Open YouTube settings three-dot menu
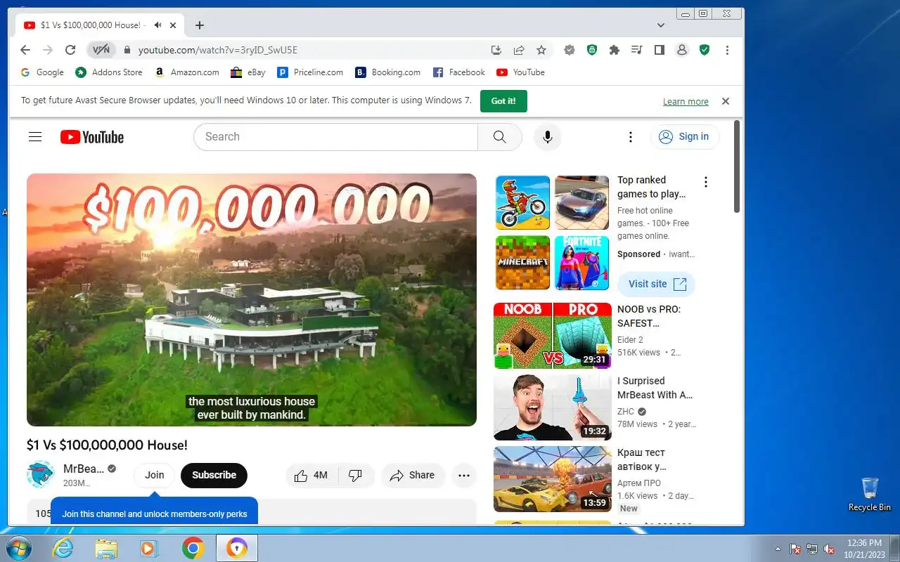 pyautogui.click(x=631, y=137)
